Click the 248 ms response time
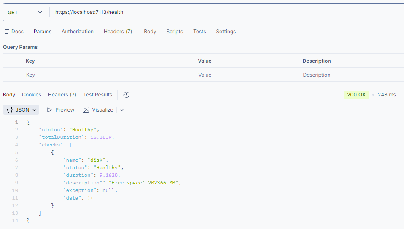 (x=387, y=95)
